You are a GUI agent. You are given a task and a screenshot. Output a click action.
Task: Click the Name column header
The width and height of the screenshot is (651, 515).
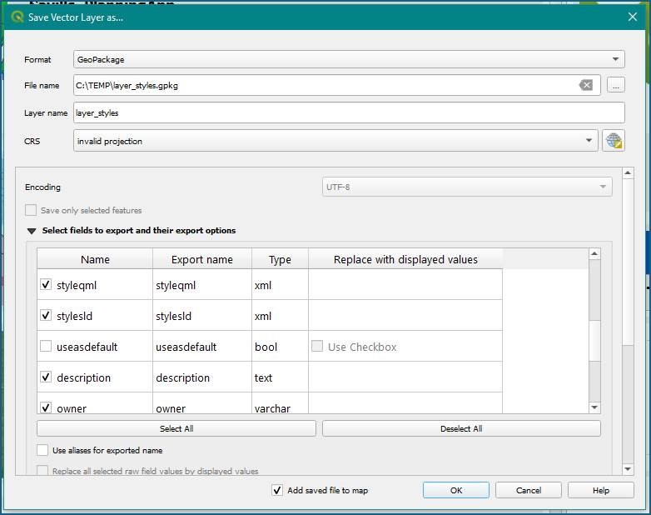tap(95, 259)
